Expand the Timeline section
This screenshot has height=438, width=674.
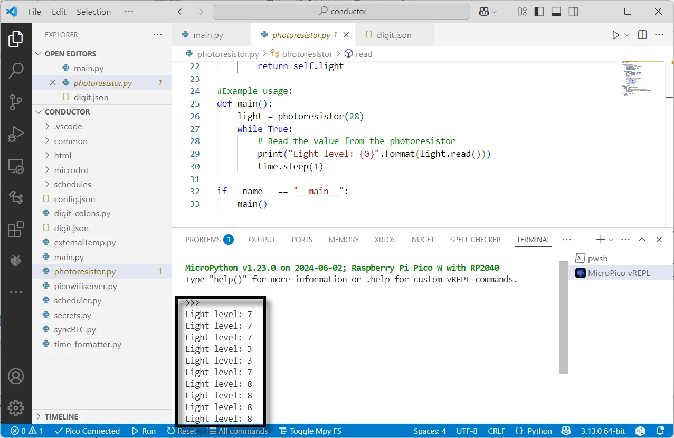pos(101,417)
